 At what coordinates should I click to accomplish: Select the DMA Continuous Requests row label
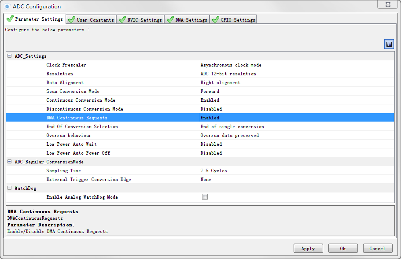point(77,118)
